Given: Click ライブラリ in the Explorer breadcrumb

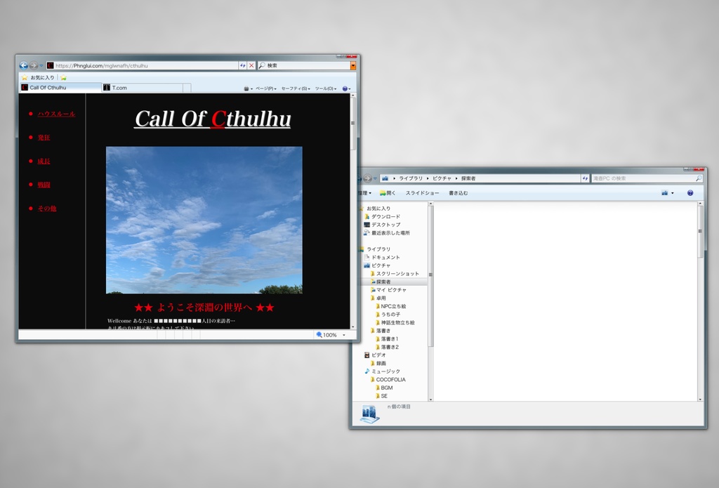Looking at the screenshot, I should pos(410,178).
